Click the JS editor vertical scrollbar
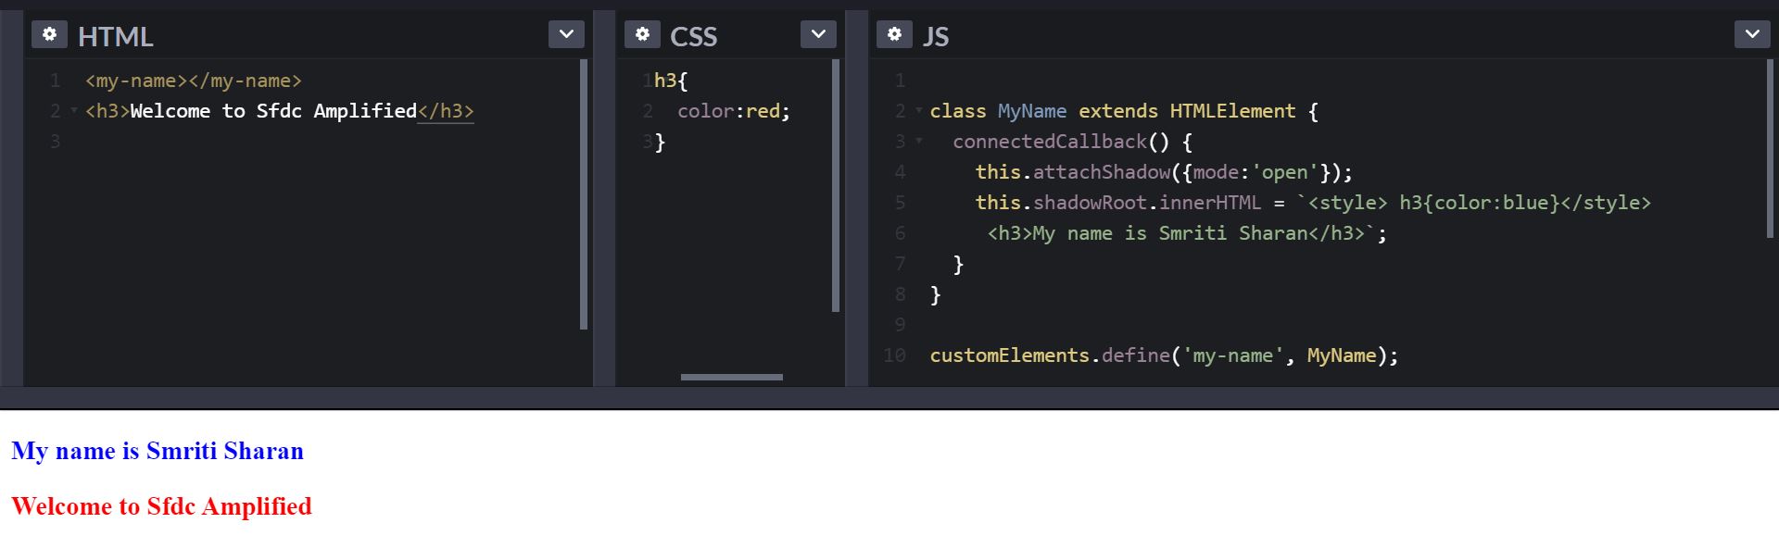 coord(1769,148)
